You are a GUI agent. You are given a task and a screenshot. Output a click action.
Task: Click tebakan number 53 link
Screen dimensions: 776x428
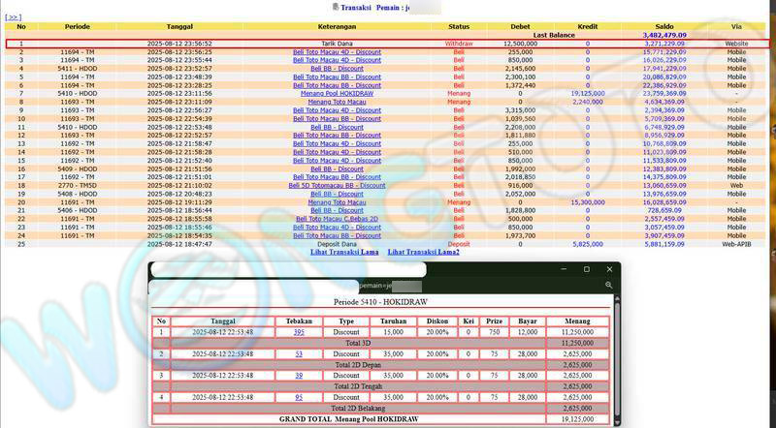pos(299,354)
